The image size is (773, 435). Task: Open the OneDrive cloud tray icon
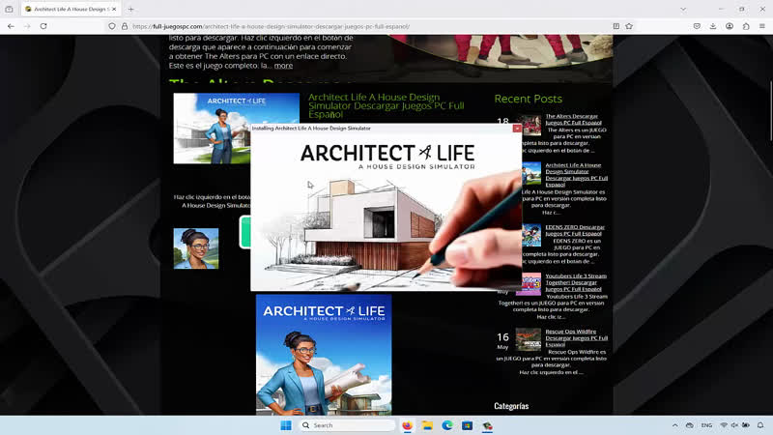(690, 425)
